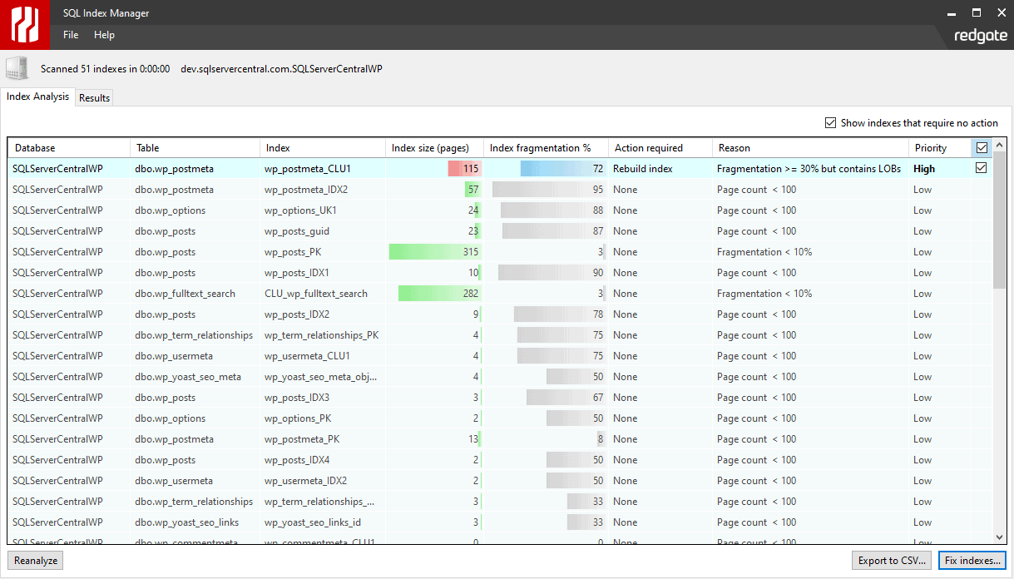Open the File menu

coord(70,35)
